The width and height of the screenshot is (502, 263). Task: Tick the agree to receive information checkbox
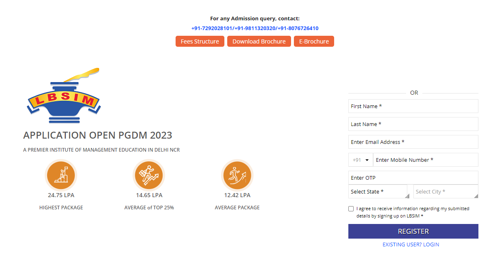351,209
